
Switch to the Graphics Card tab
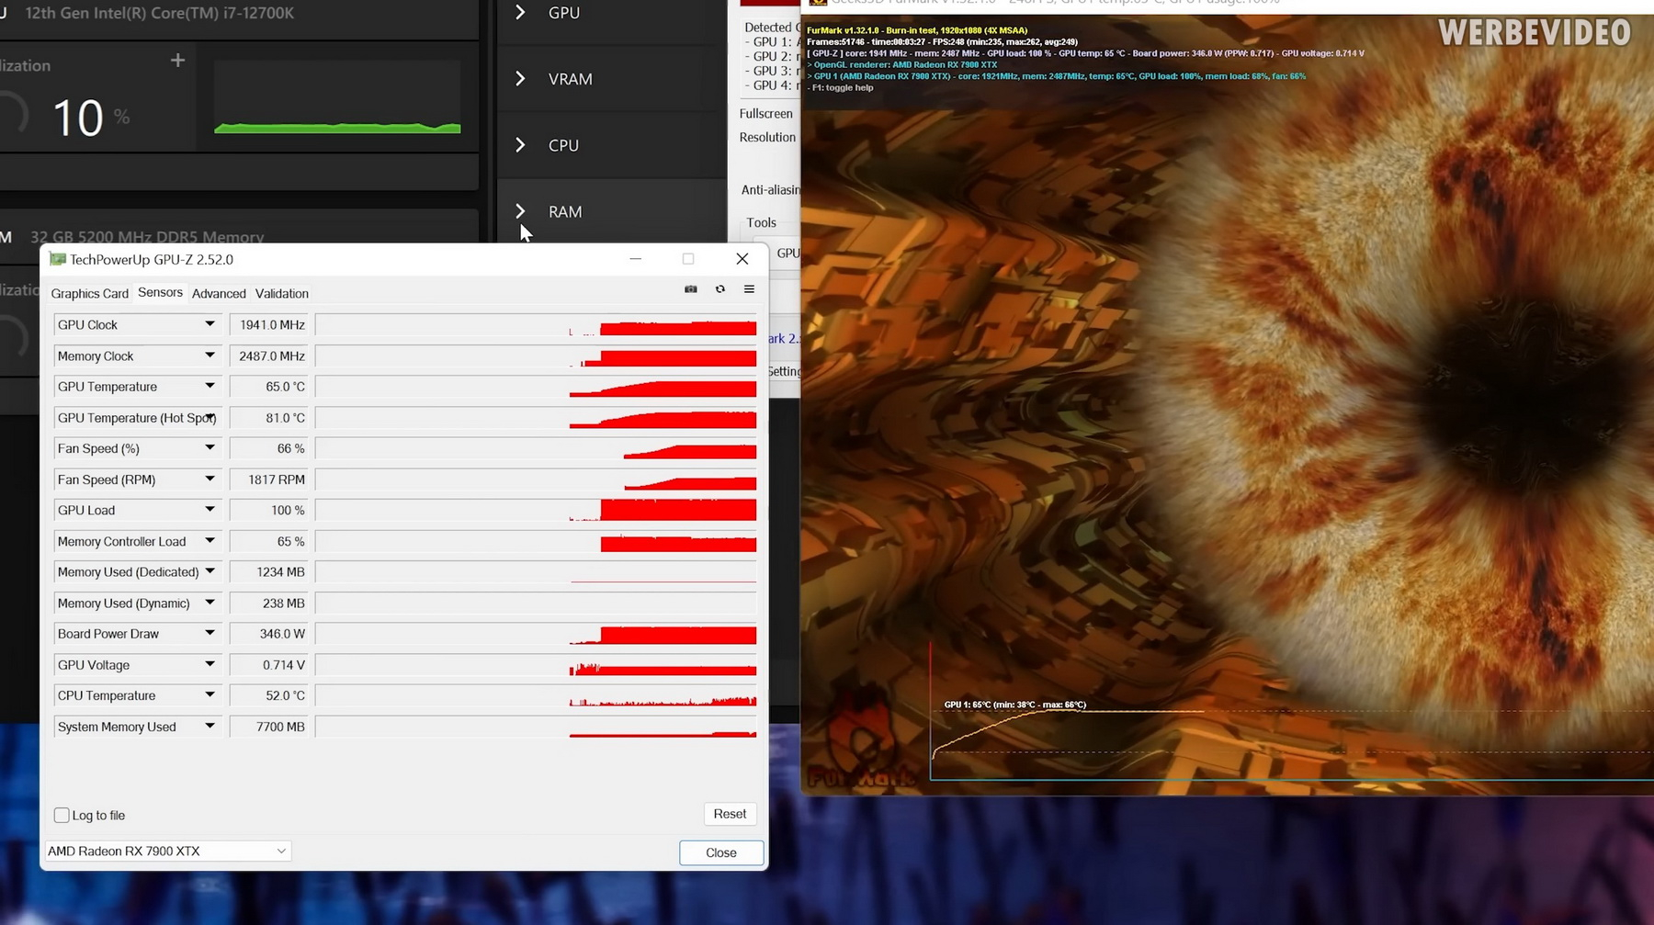pos(90,293)
